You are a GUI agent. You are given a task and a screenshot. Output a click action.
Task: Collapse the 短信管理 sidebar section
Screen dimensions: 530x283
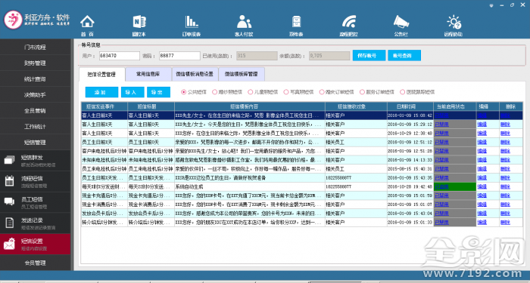coord(35,142)
